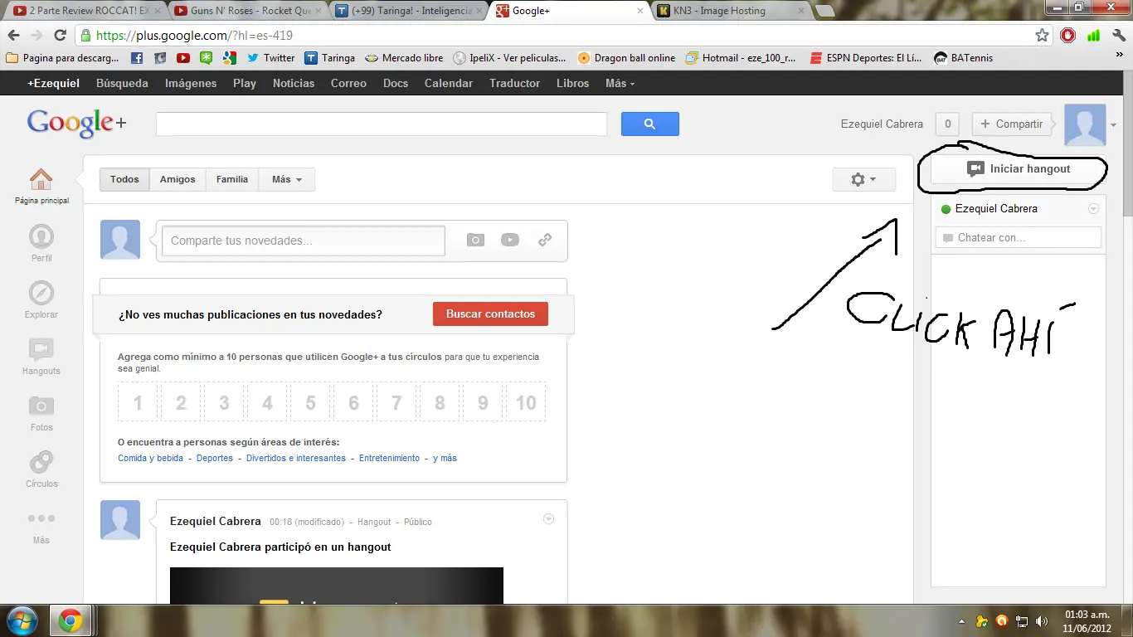The width and height of the screenshot is (1133, 637).
Task: Open the volume speaker tray icon
Action: [x=1042, y=620]
